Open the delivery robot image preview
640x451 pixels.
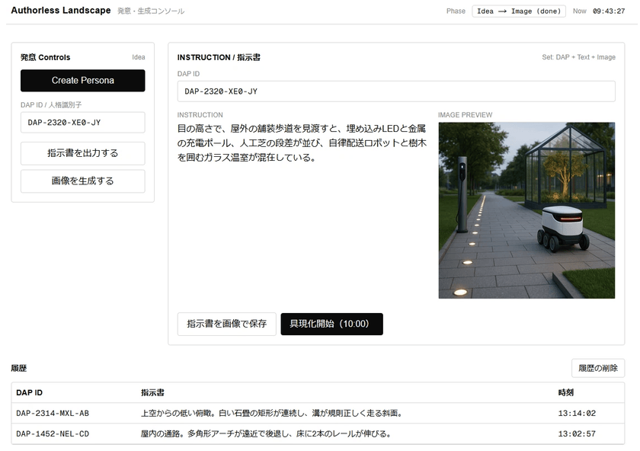tap(526, 210)
